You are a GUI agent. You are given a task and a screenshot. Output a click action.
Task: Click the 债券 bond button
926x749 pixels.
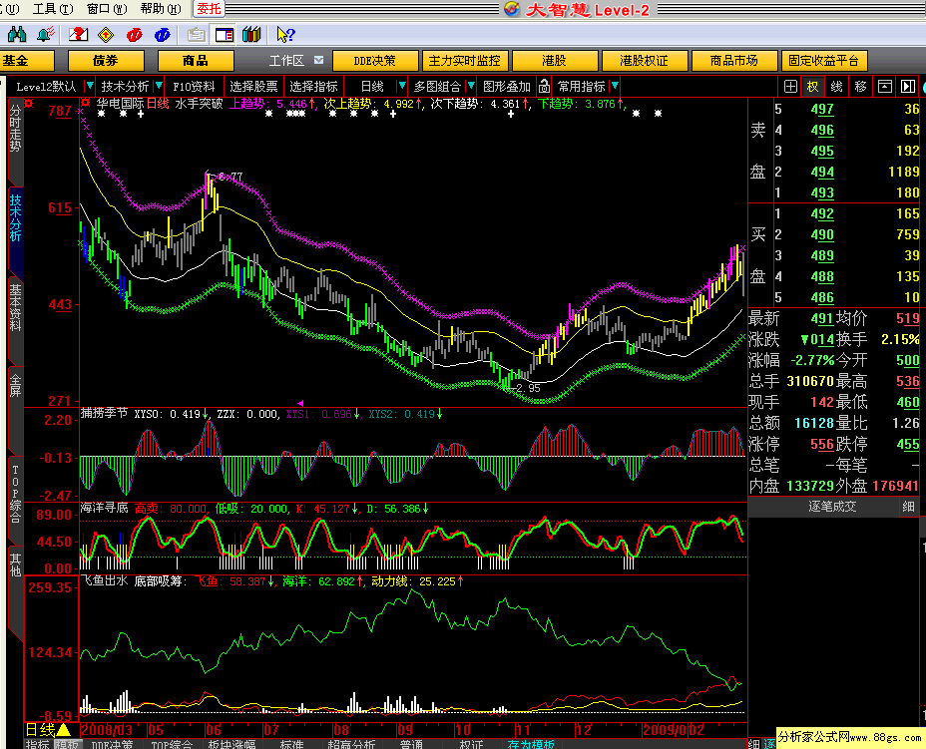pyautogui.click(x=106, y=61)
